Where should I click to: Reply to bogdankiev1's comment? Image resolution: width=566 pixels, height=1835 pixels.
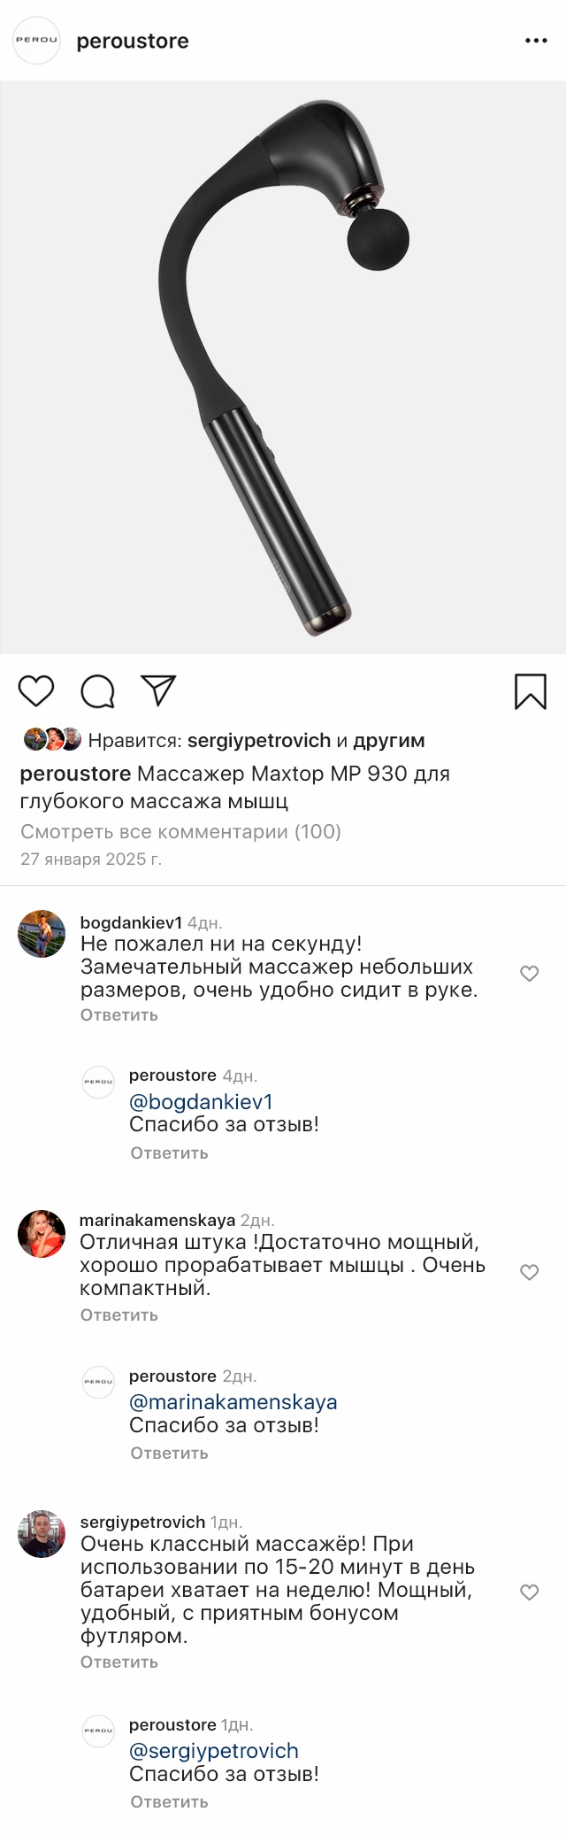(x=119, y=1015)
